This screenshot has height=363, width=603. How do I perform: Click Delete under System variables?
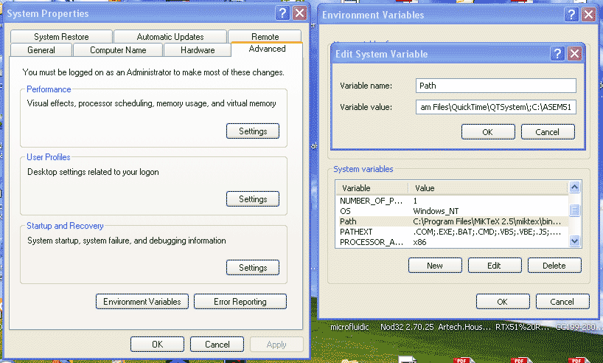pos(554,266)
